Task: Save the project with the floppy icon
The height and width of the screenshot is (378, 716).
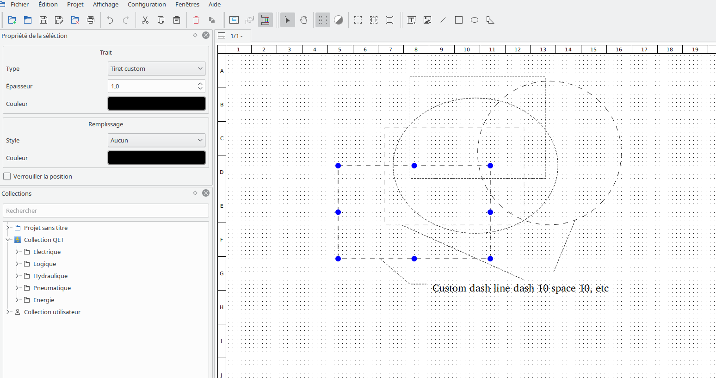Action: click(43, 20)
